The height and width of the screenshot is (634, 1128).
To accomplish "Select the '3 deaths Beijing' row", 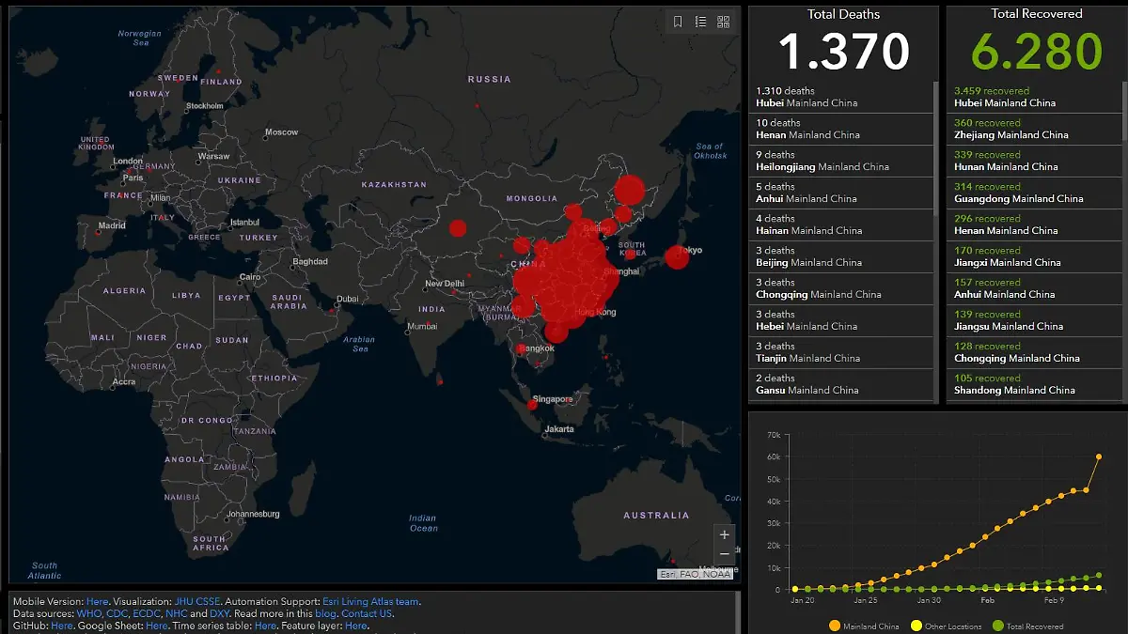I will (842, 257).
